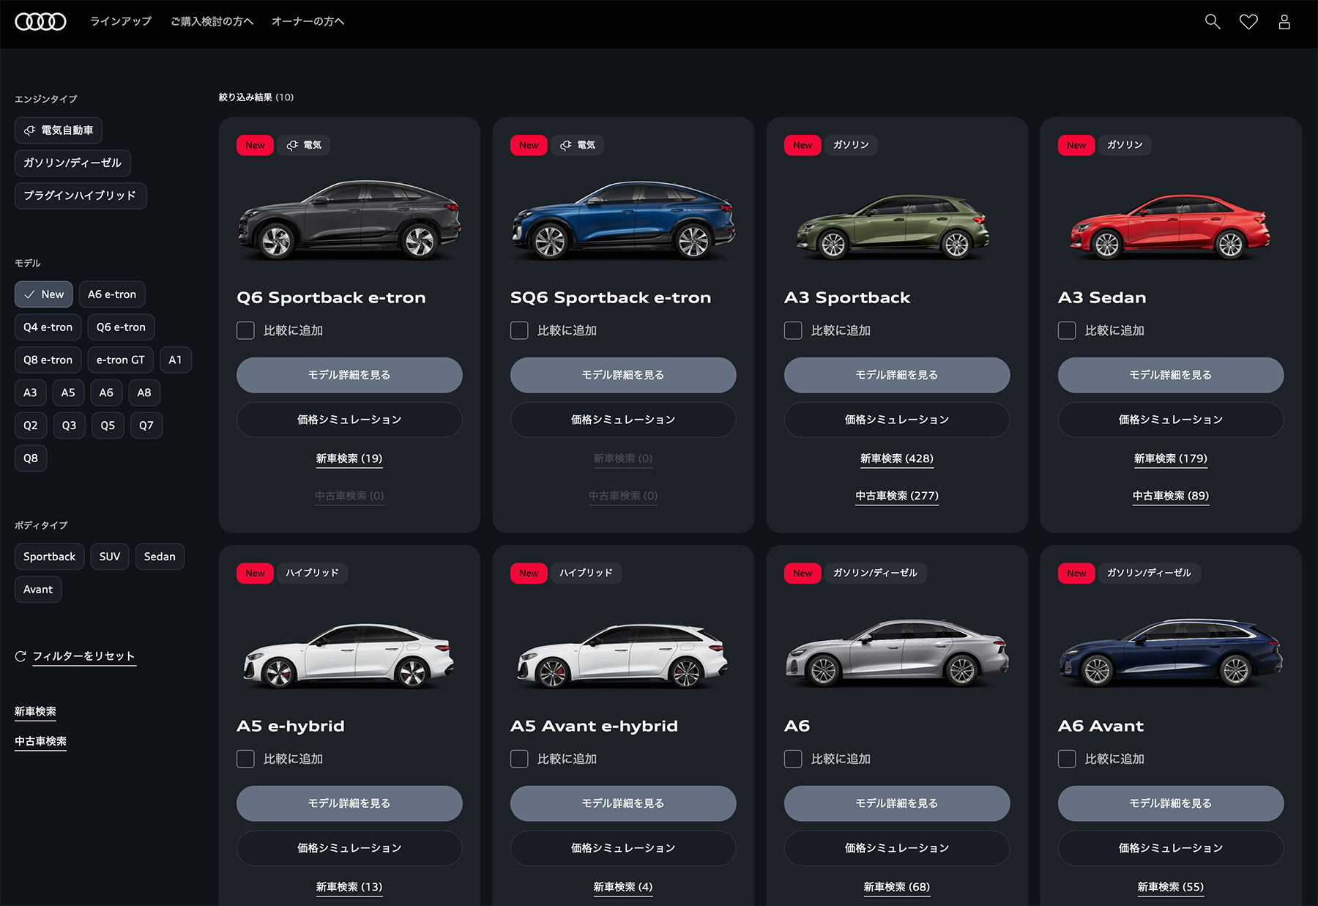Open price simulation for A3 Sedan
The image size is (1318, 906).
click(1171, 420)
